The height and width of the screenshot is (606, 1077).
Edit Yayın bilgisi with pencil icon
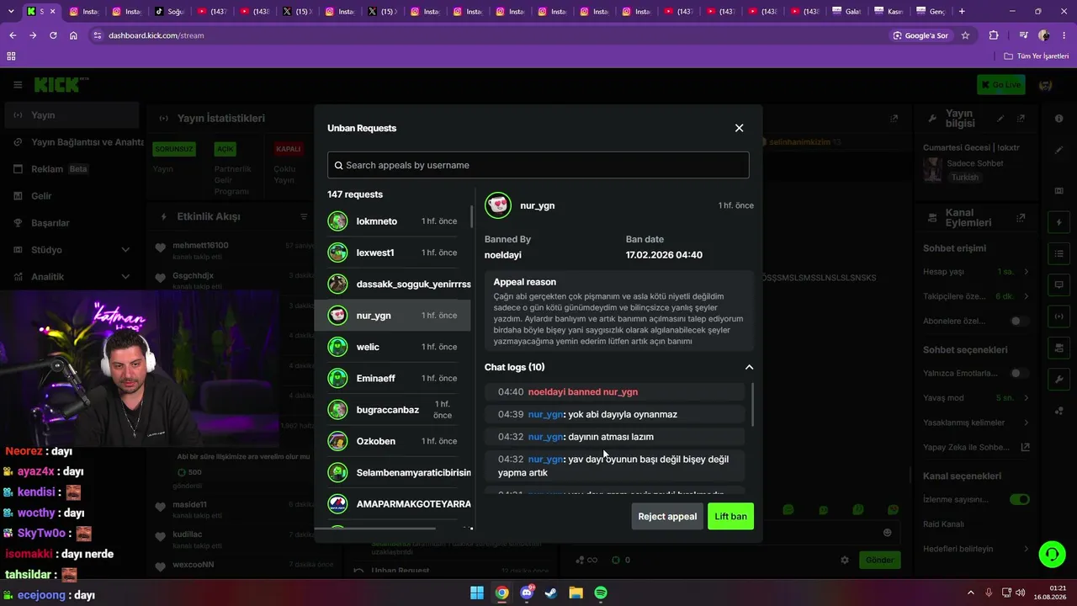pyautogui.click(x=1000, y=119)
